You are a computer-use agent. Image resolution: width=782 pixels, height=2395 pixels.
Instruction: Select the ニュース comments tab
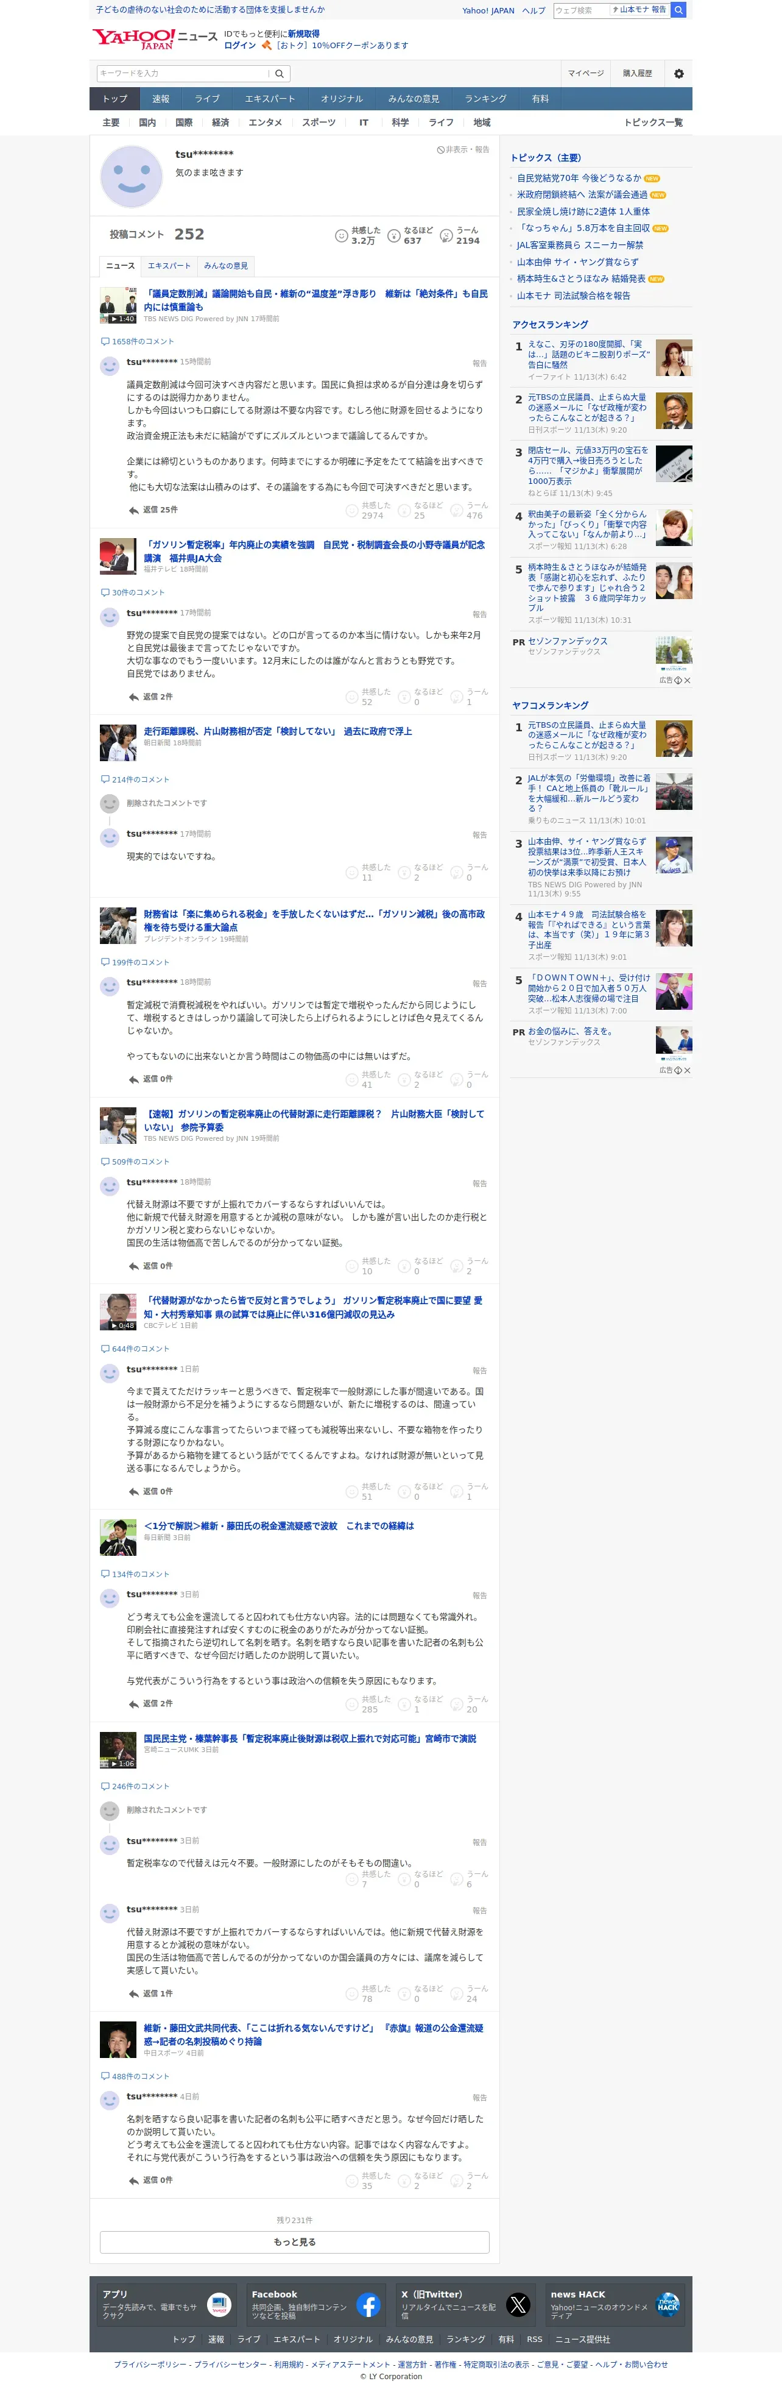pos(120,266)
